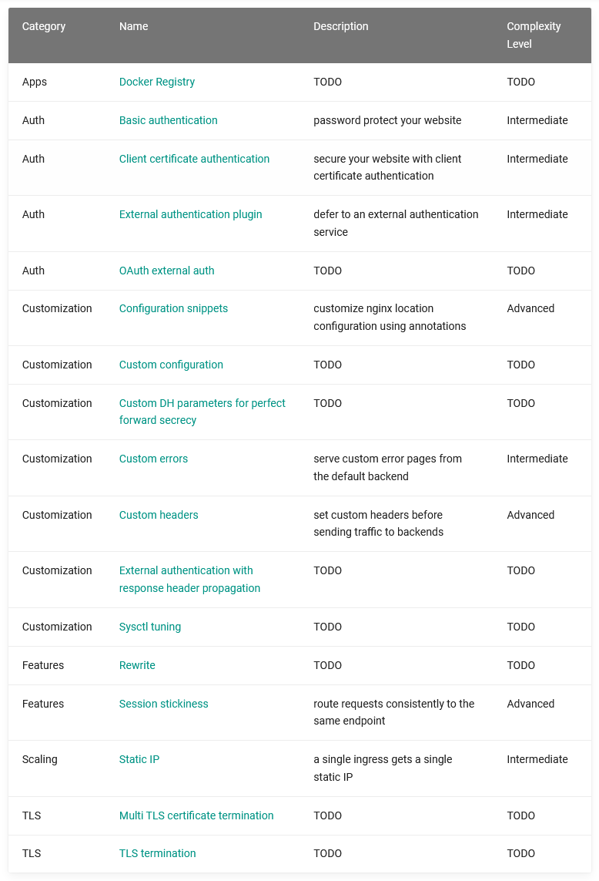Open the Static IP link
The height and width of the screenshot is (881, 599).
click(x=139, y=759)
